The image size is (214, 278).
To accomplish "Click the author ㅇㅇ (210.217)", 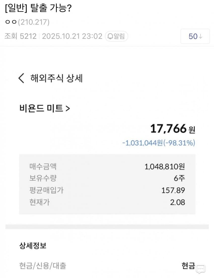I will 27,22.
